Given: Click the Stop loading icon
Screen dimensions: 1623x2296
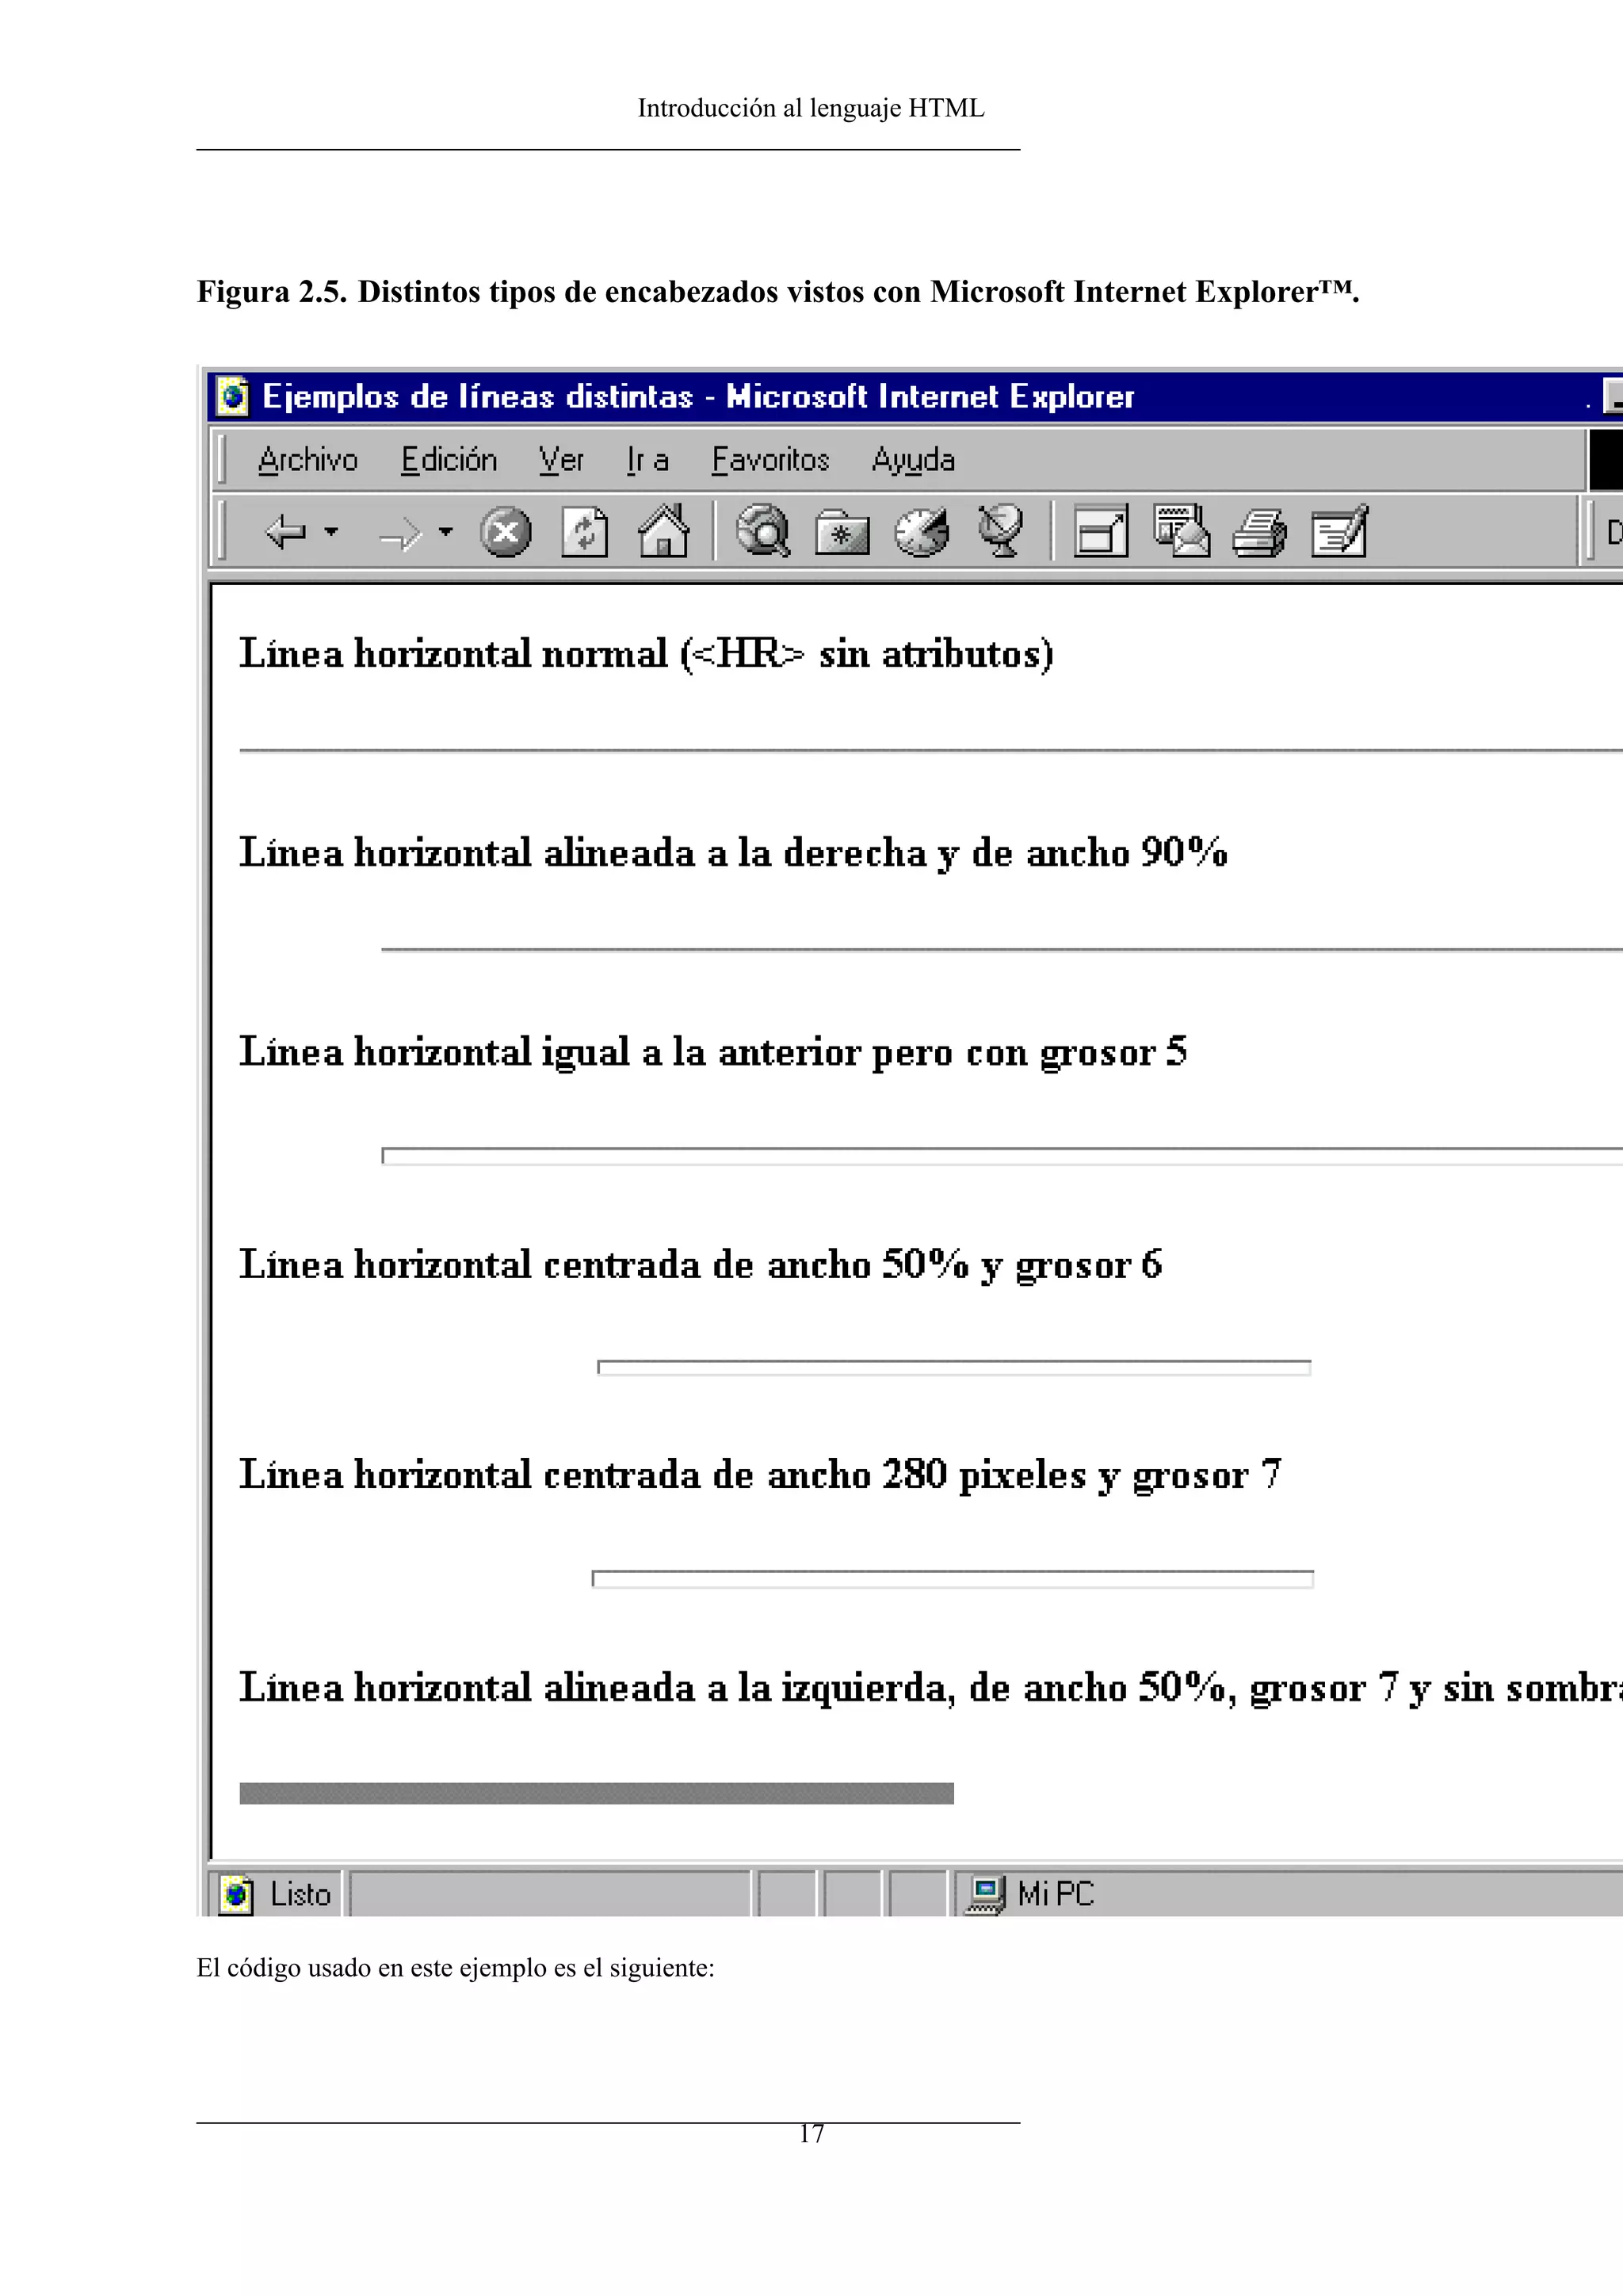Looking at the screenshot, I should (x=506, y=531).
